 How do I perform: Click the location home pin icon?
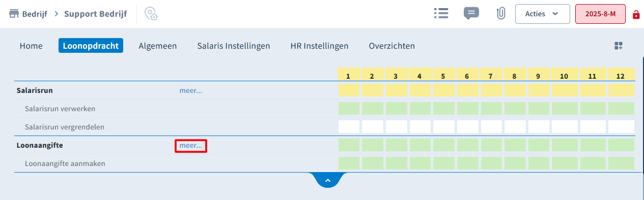(x=151, y=14)
